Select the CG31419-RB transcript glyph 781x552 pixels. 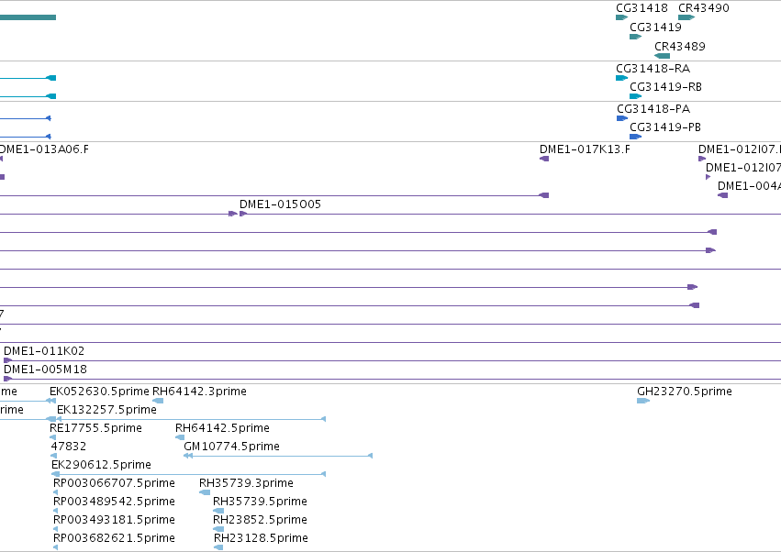(x=636, y=96)
